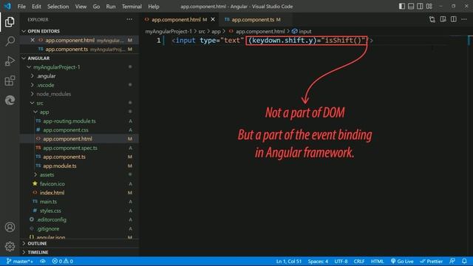Open the Edit menu
The image size is (473, 266).
[36, 7]
